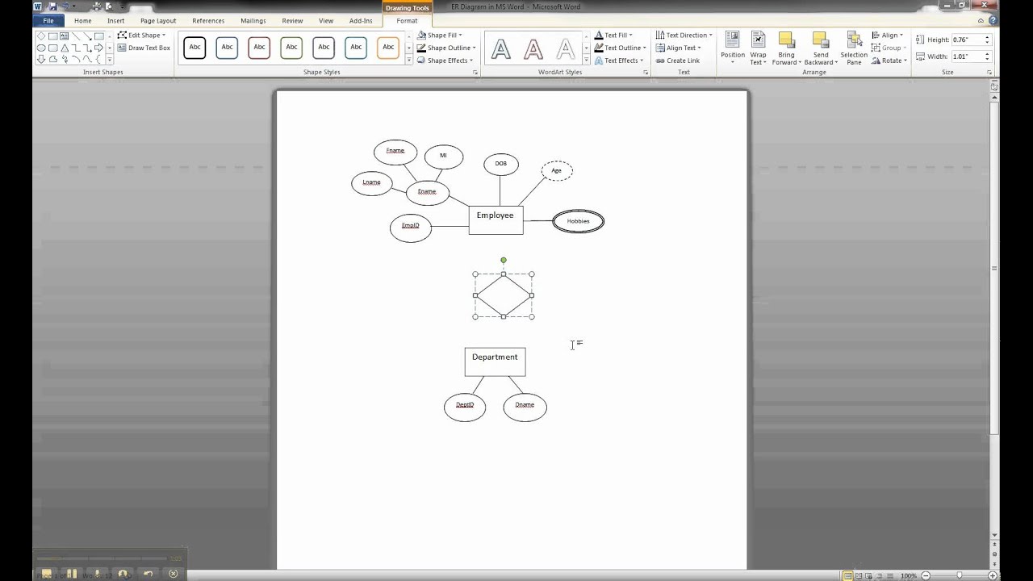The width and height of the screenshot is (1033, 581).
Task: Open the Shape Styles dialog launcher
Action: coord(475,73)
